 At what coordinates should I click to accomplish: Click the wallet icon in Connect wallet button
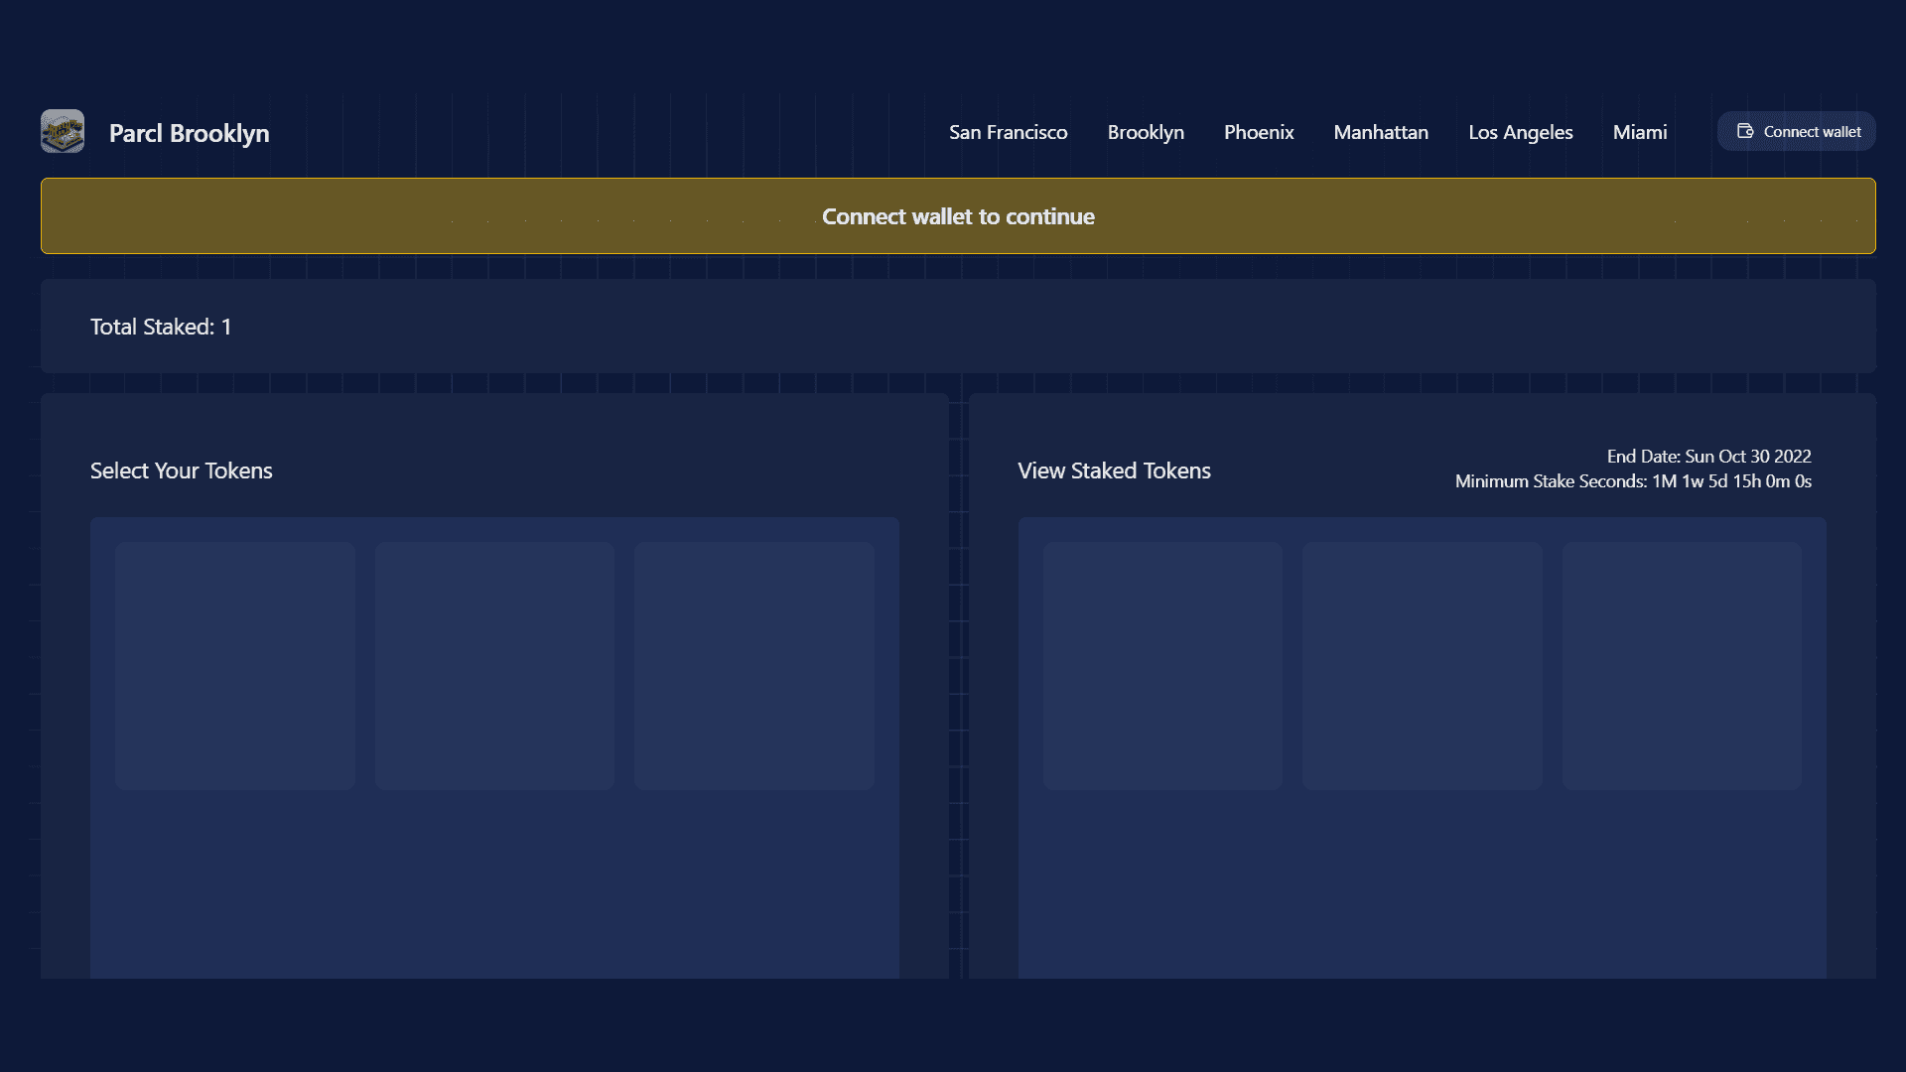point(1744,131)
